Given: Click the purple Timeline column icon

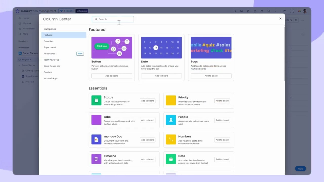Looking at the screenshot, I should pyautogui.click(x=96, y=159).
